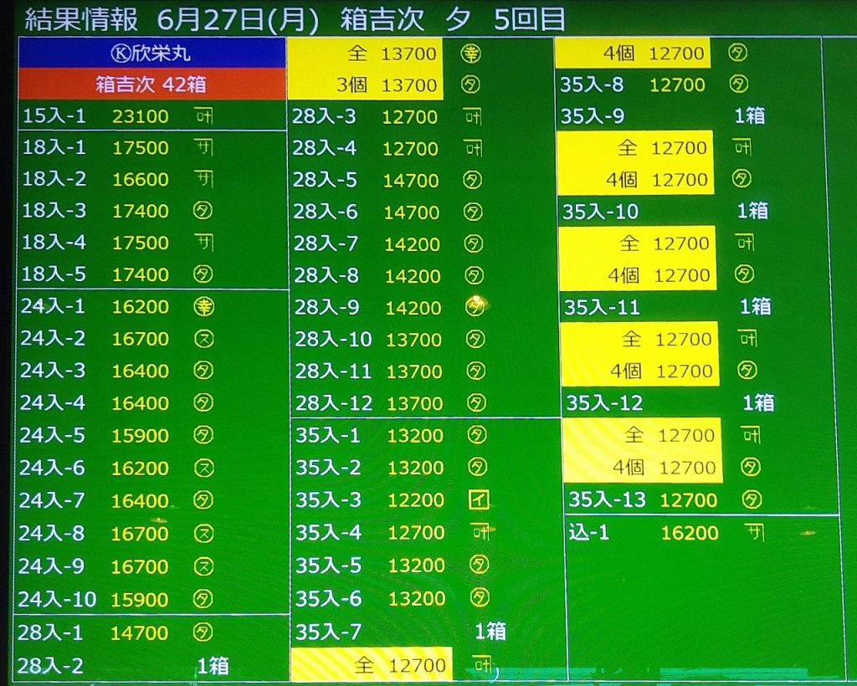Select the circled mark in row 35入-13

pyautogui.click(x=752, y=500)
